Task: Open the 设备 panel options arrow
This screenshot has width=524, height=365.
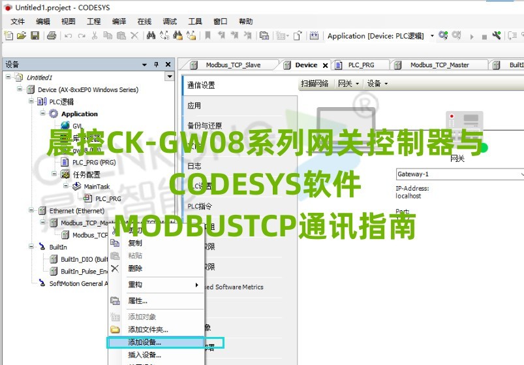Action: (144, 65)
